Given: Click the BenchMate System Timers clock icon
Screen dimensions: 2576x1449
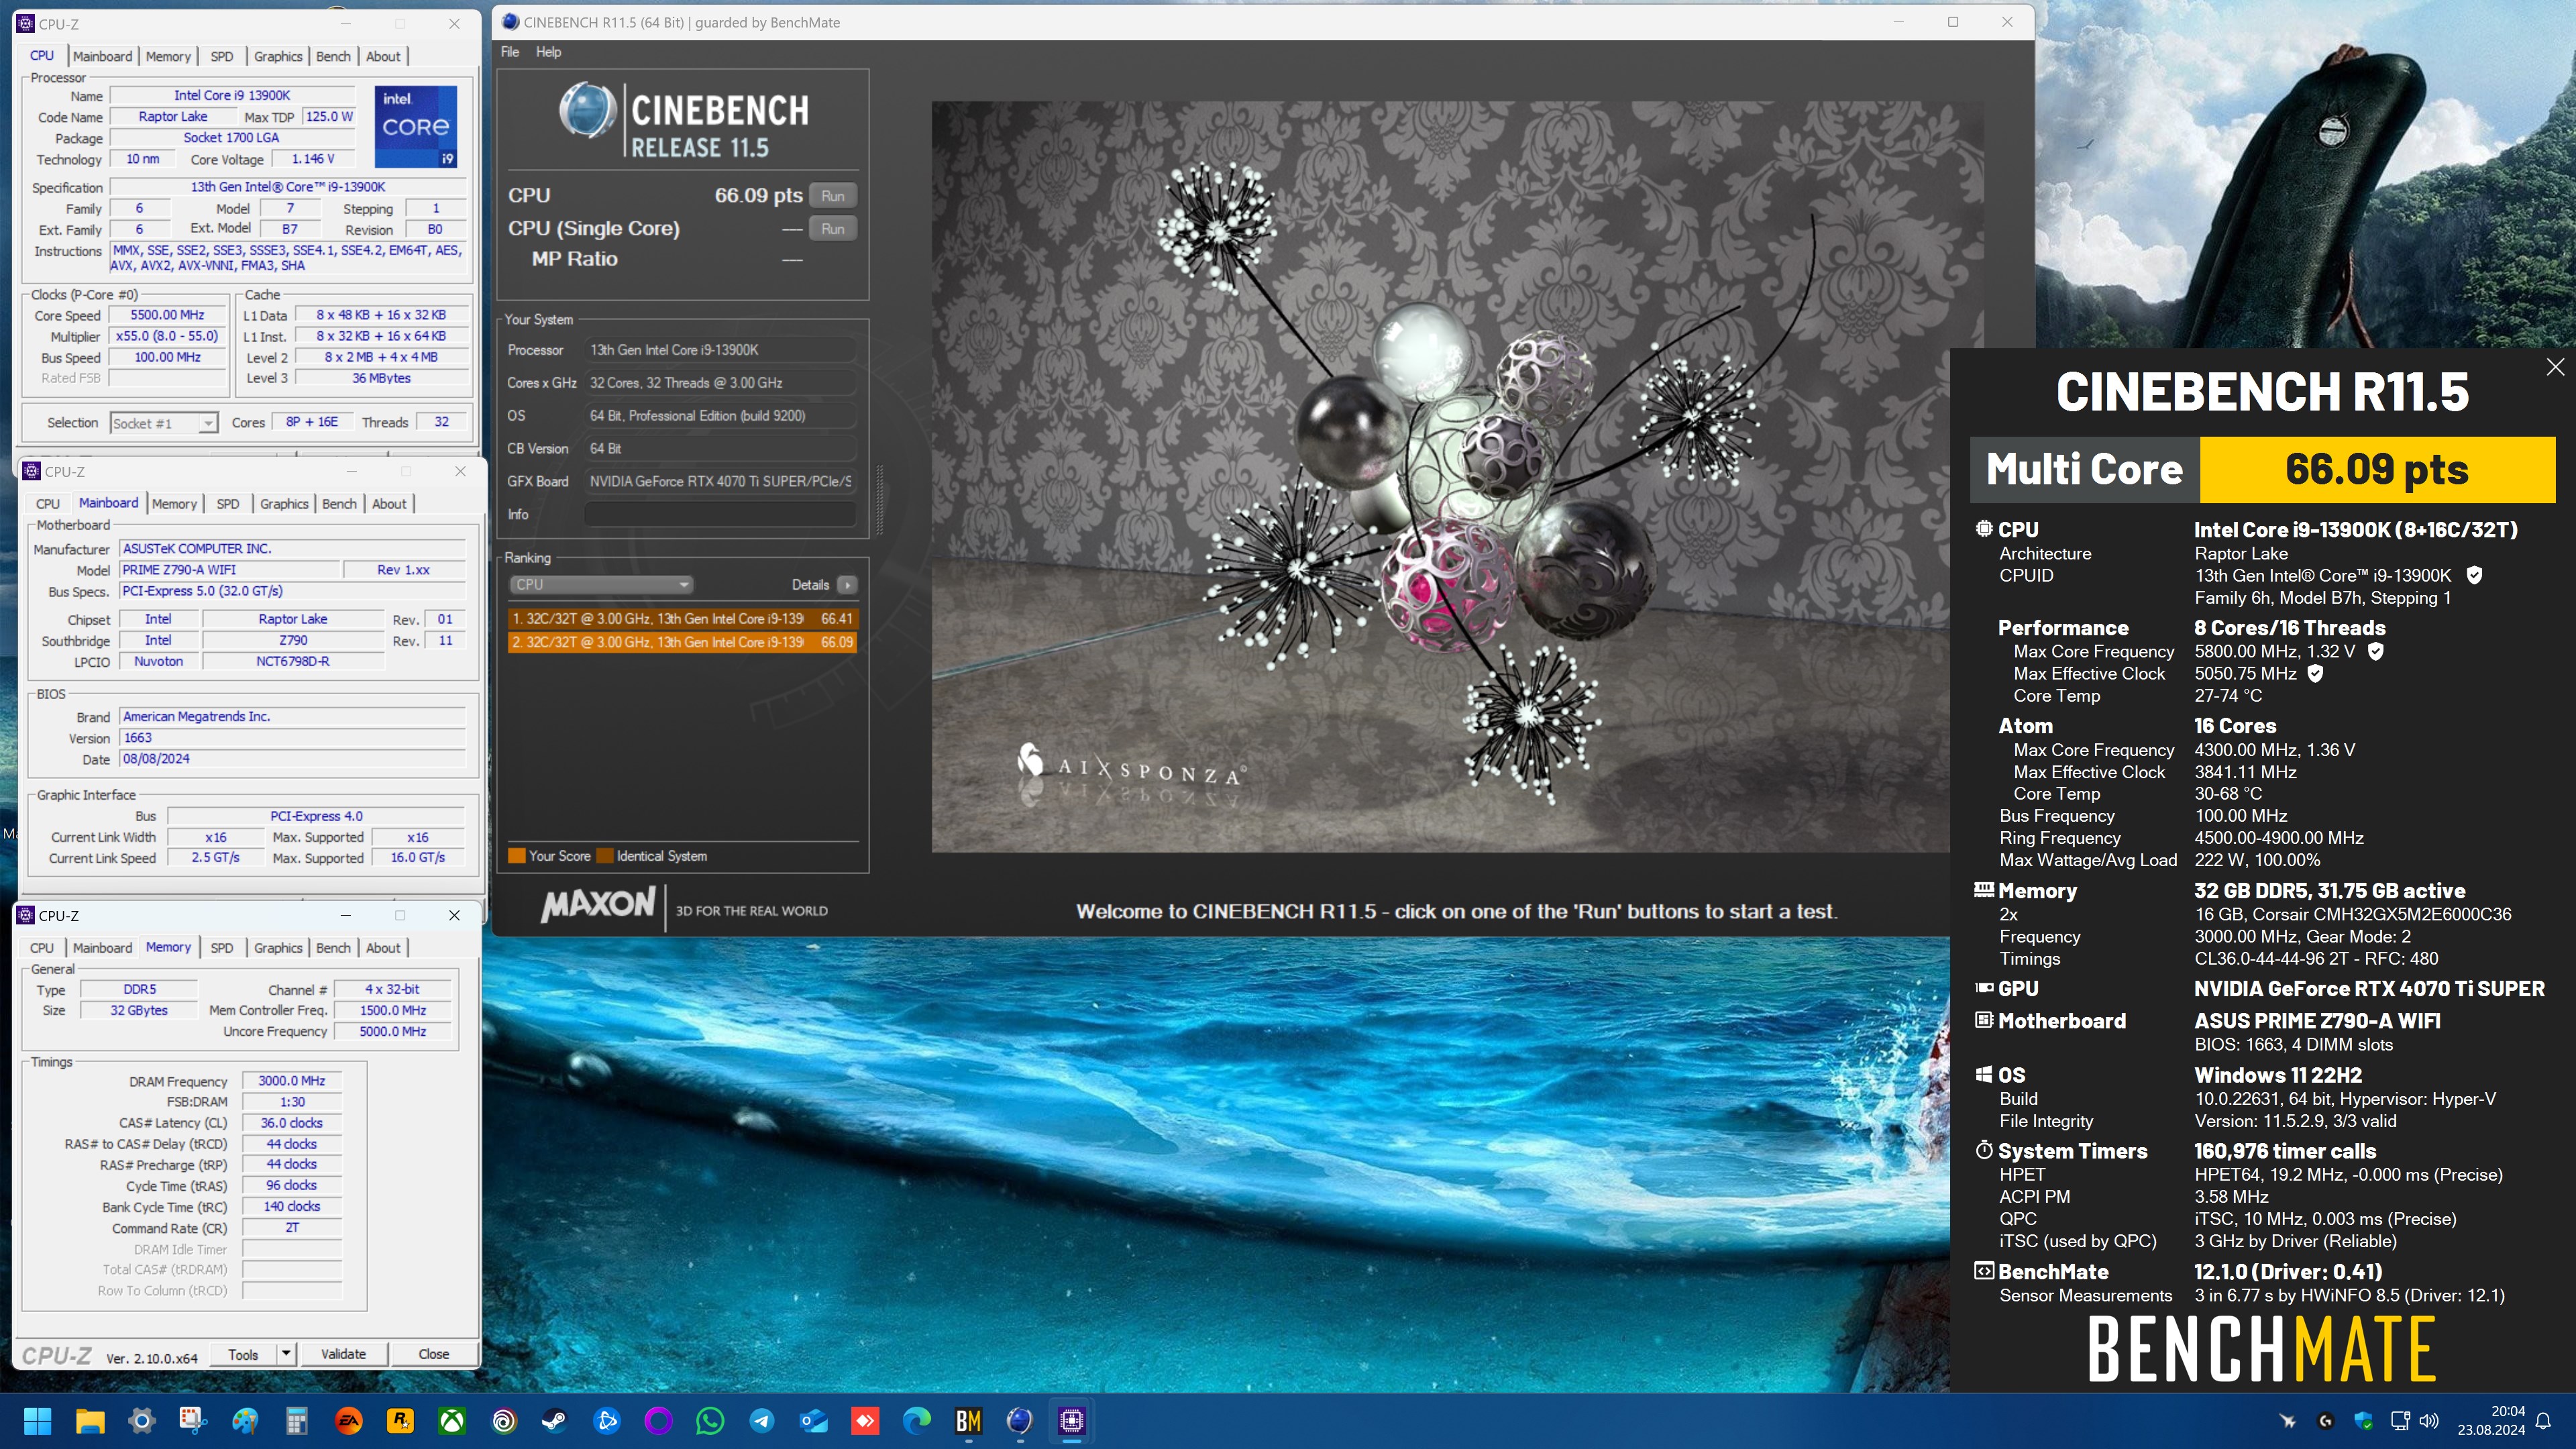Looking at the screenshot, I should [1984, 1150].
